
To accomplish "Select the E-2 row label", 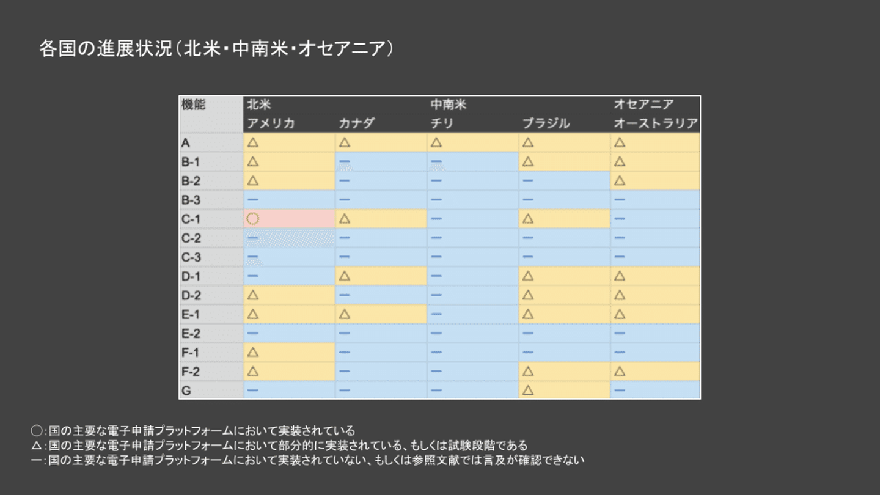I will pyautogui.click(x=191, y=334).
